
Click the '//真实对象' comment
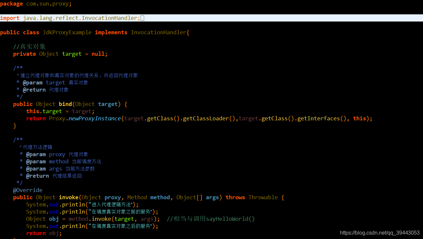point(29,47)
